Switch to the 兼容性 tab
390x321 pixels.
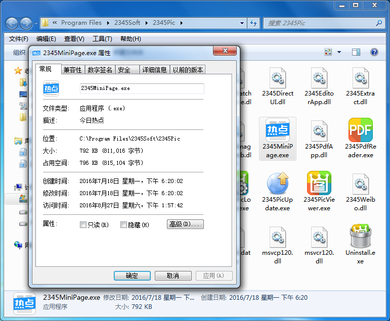click(73, 70)
